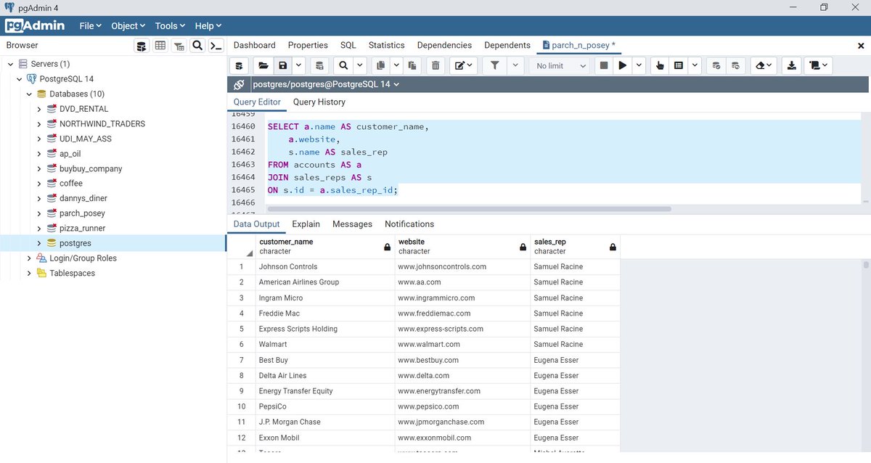Click the www.walmart.com cell
Image resolution: width=871 pixels, height=463 pixels.
tap(462, 344)
